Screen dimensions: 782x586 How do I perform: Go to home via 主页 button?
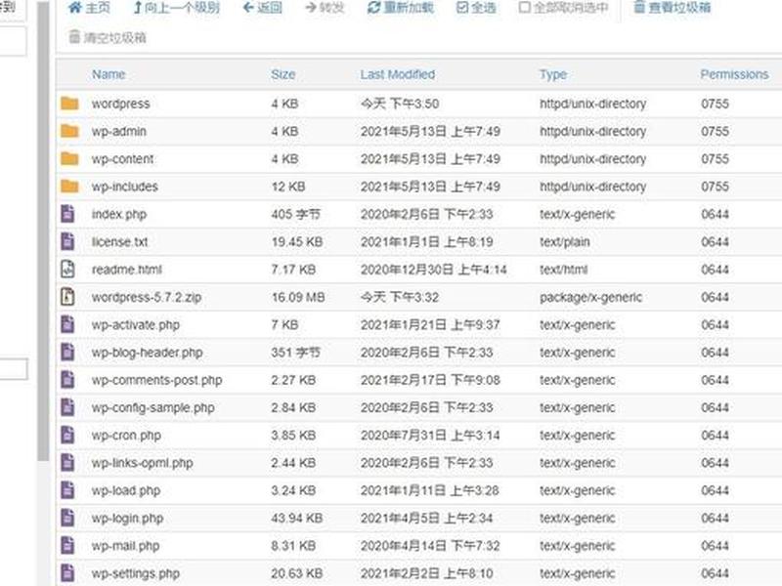[89, 8]
